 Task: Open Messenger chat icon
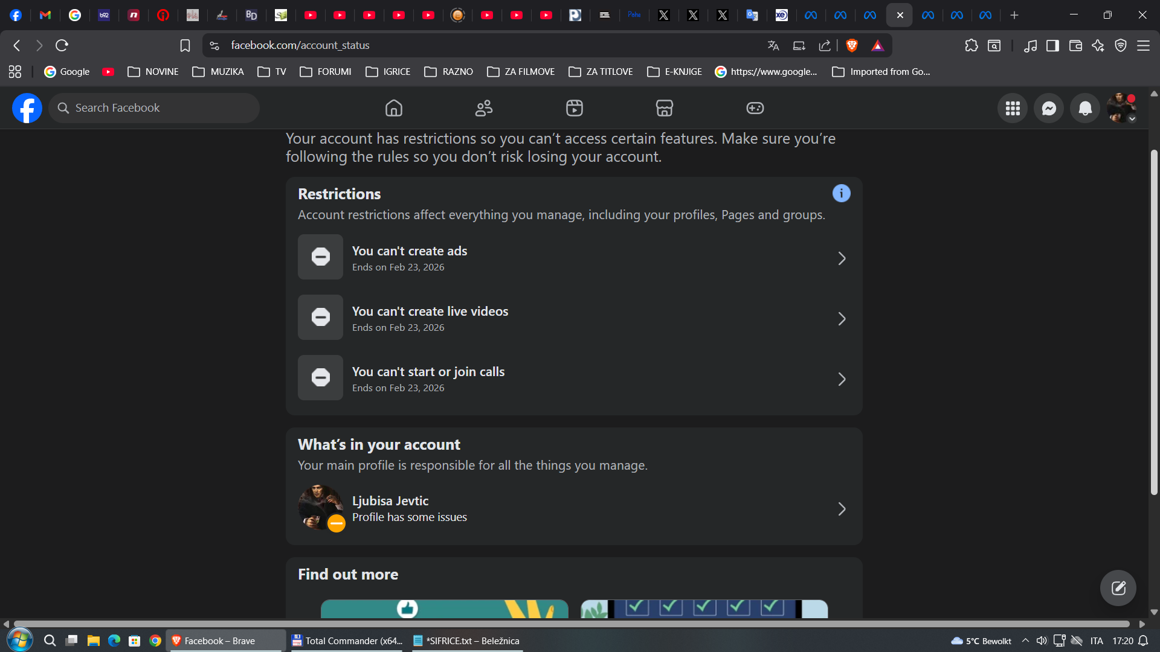(x=1048, y=108)
